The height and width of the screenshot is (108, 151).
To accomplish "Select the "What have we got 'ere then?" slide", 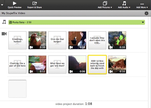I will tap(57, 64).
